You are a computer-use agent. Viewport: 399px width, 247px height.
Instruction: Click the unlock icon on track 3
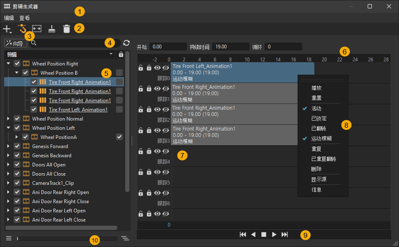click(x=141, y=130)
